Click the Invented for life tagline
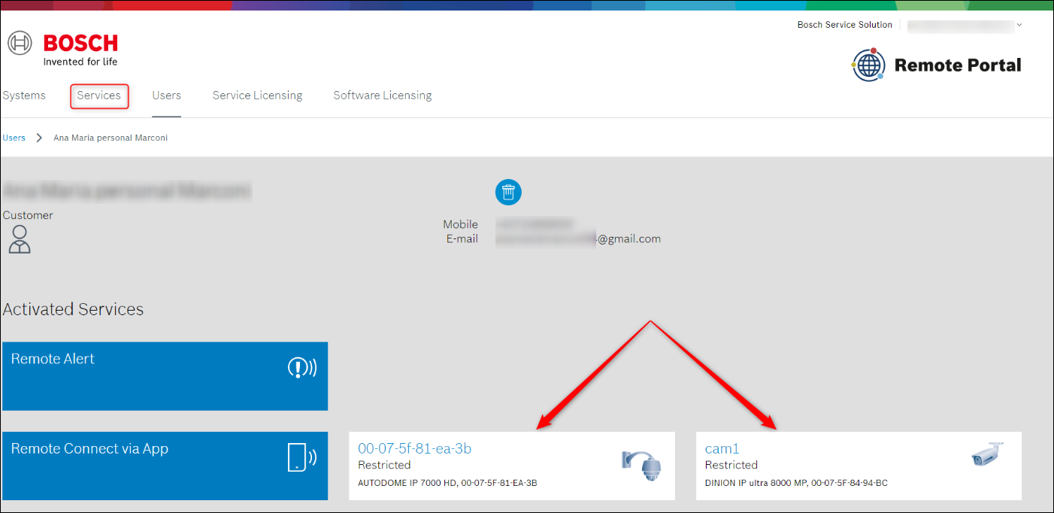The width and height of the screenshot is (1054, 513). (80, 62)
